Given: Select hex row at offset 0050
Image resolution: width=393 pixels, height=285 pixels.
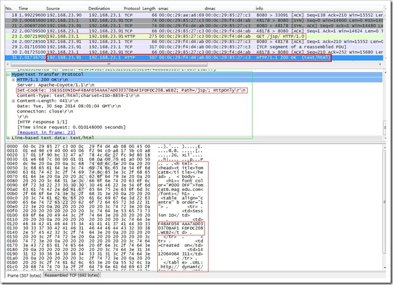Looking at the screenshot, I should coord(105,168).
